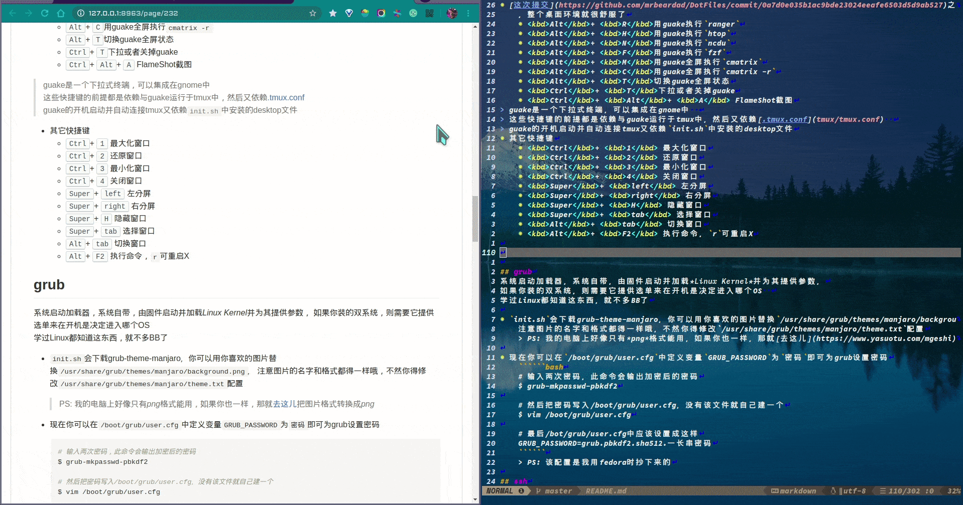
Task: Open the pinwheel extension icon
Action: click(397, 13)
